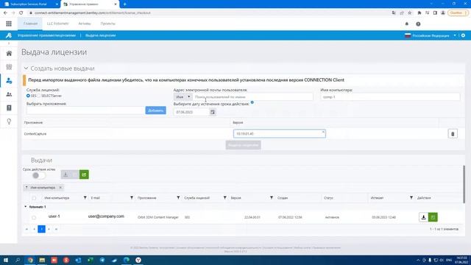Switch to the Главная tab
This screenshot has width=471, height=265.
(x=30, y=24)
